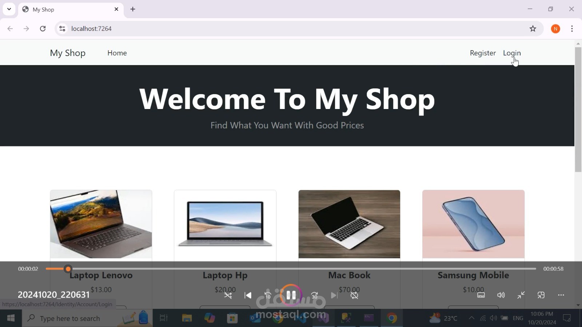The width and height of the screenshot is (582, 327).
Task: Toggle repeat in the video player
Action: [x=354, y=295]
